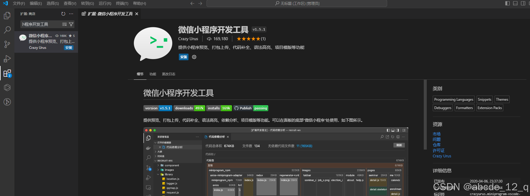Open the 查看(V) menu
This screenshot has width=530, height=196.
point(70,3)
